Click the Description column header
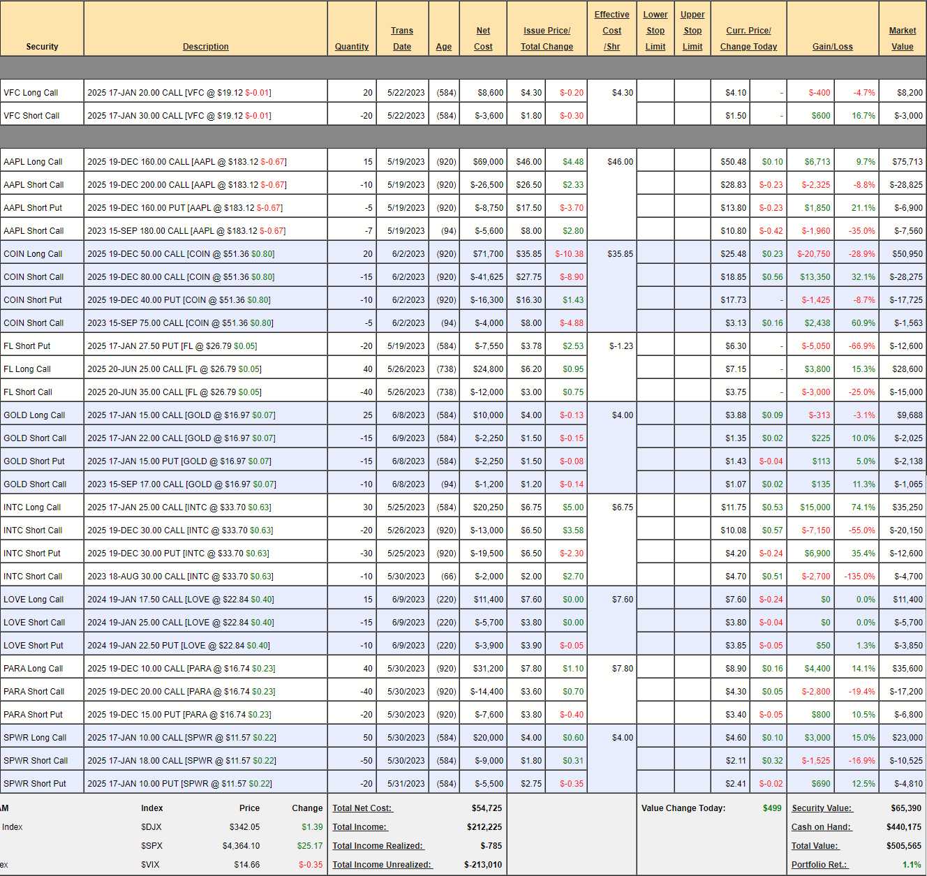The height and width of the screenshot is (876, 927). pos(205,47)
